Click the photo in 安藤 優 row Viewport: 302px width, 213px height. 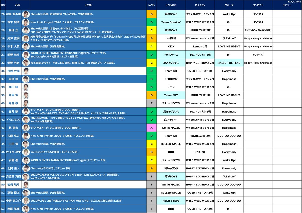point(26,160)
